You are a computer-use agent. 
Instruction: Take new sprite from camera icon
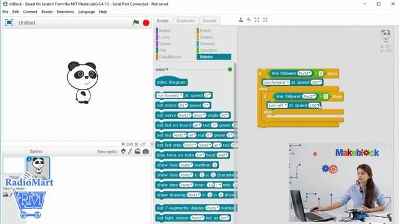[145, 151]
